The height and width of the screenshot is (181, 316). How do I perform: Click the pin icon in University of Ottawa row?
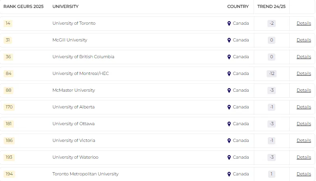pos(229,124)
